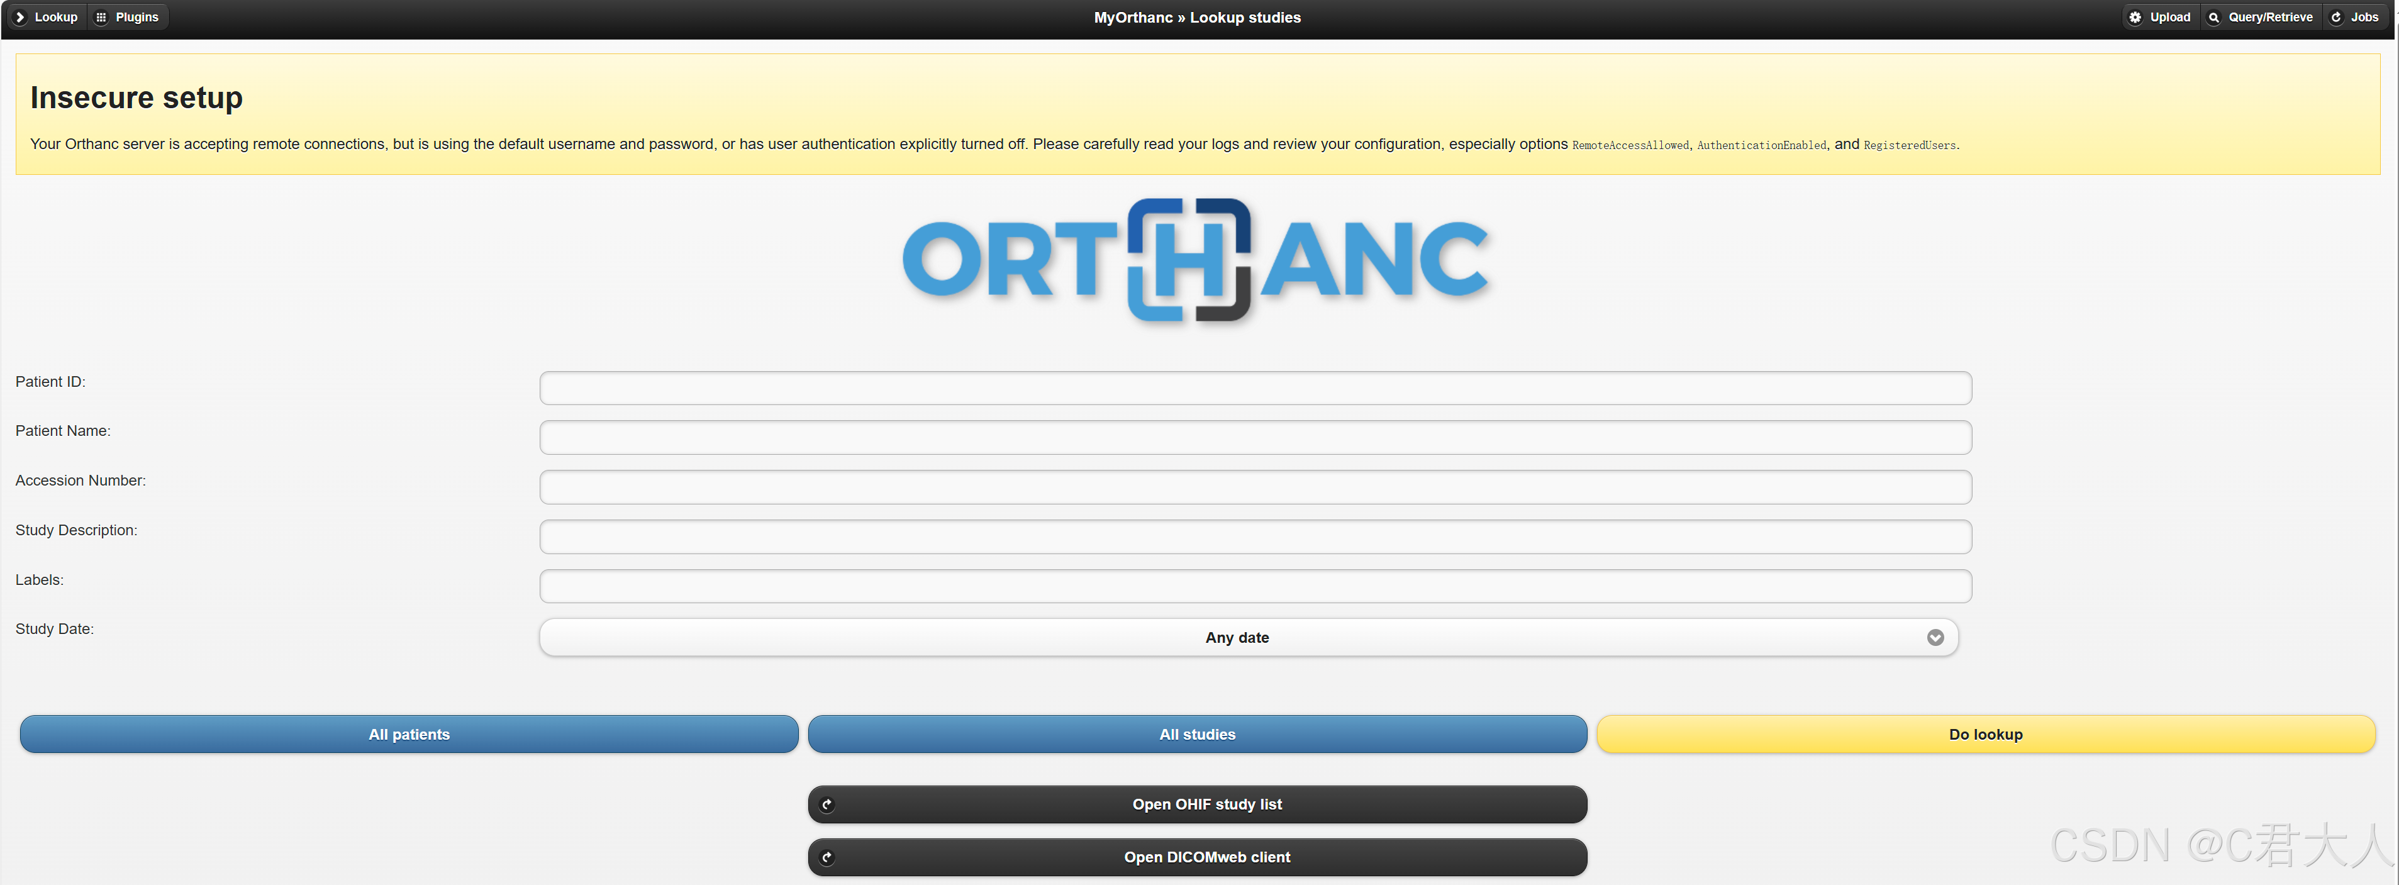Click the All patients button
This screenshot has width=2399, height=885.
tap(409, 734)
